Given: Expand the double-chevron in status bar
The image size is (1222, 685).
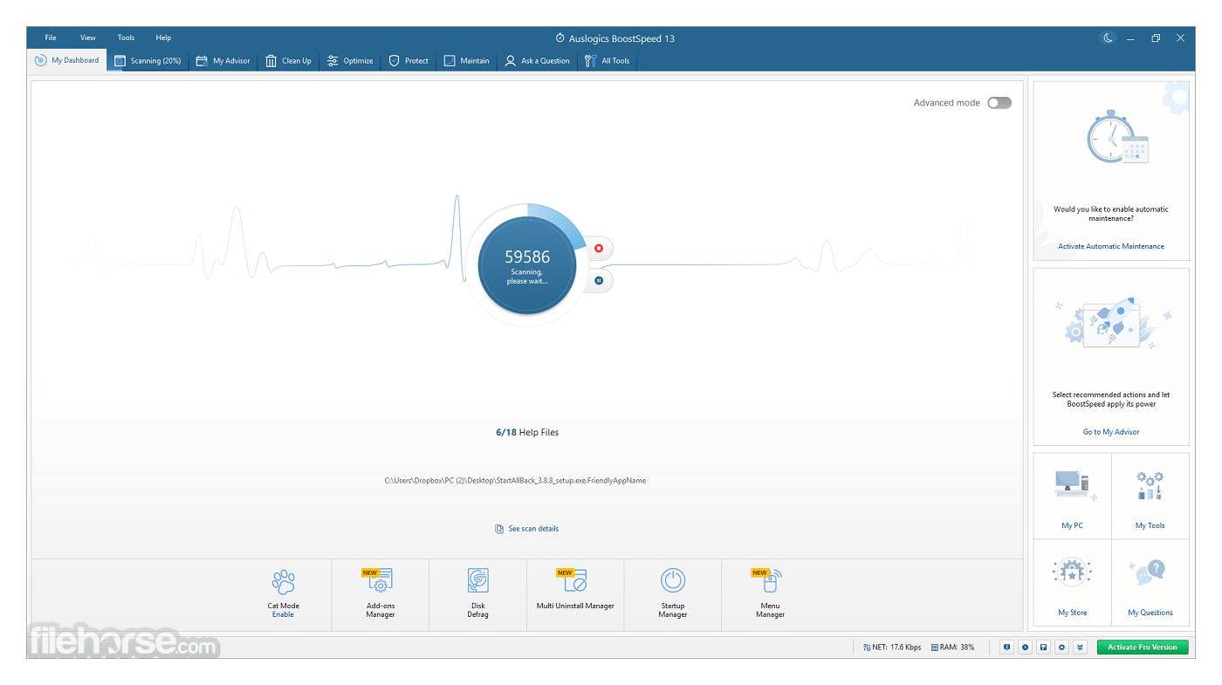Looking at the screenshot, I should pyautogui.click(x=1080, y=647).
